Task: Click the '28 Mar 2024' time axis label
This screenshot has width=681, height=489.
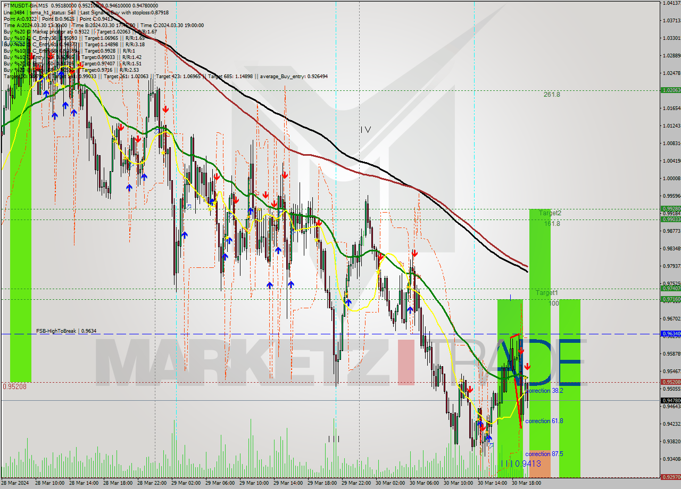Action: [16, 483]
